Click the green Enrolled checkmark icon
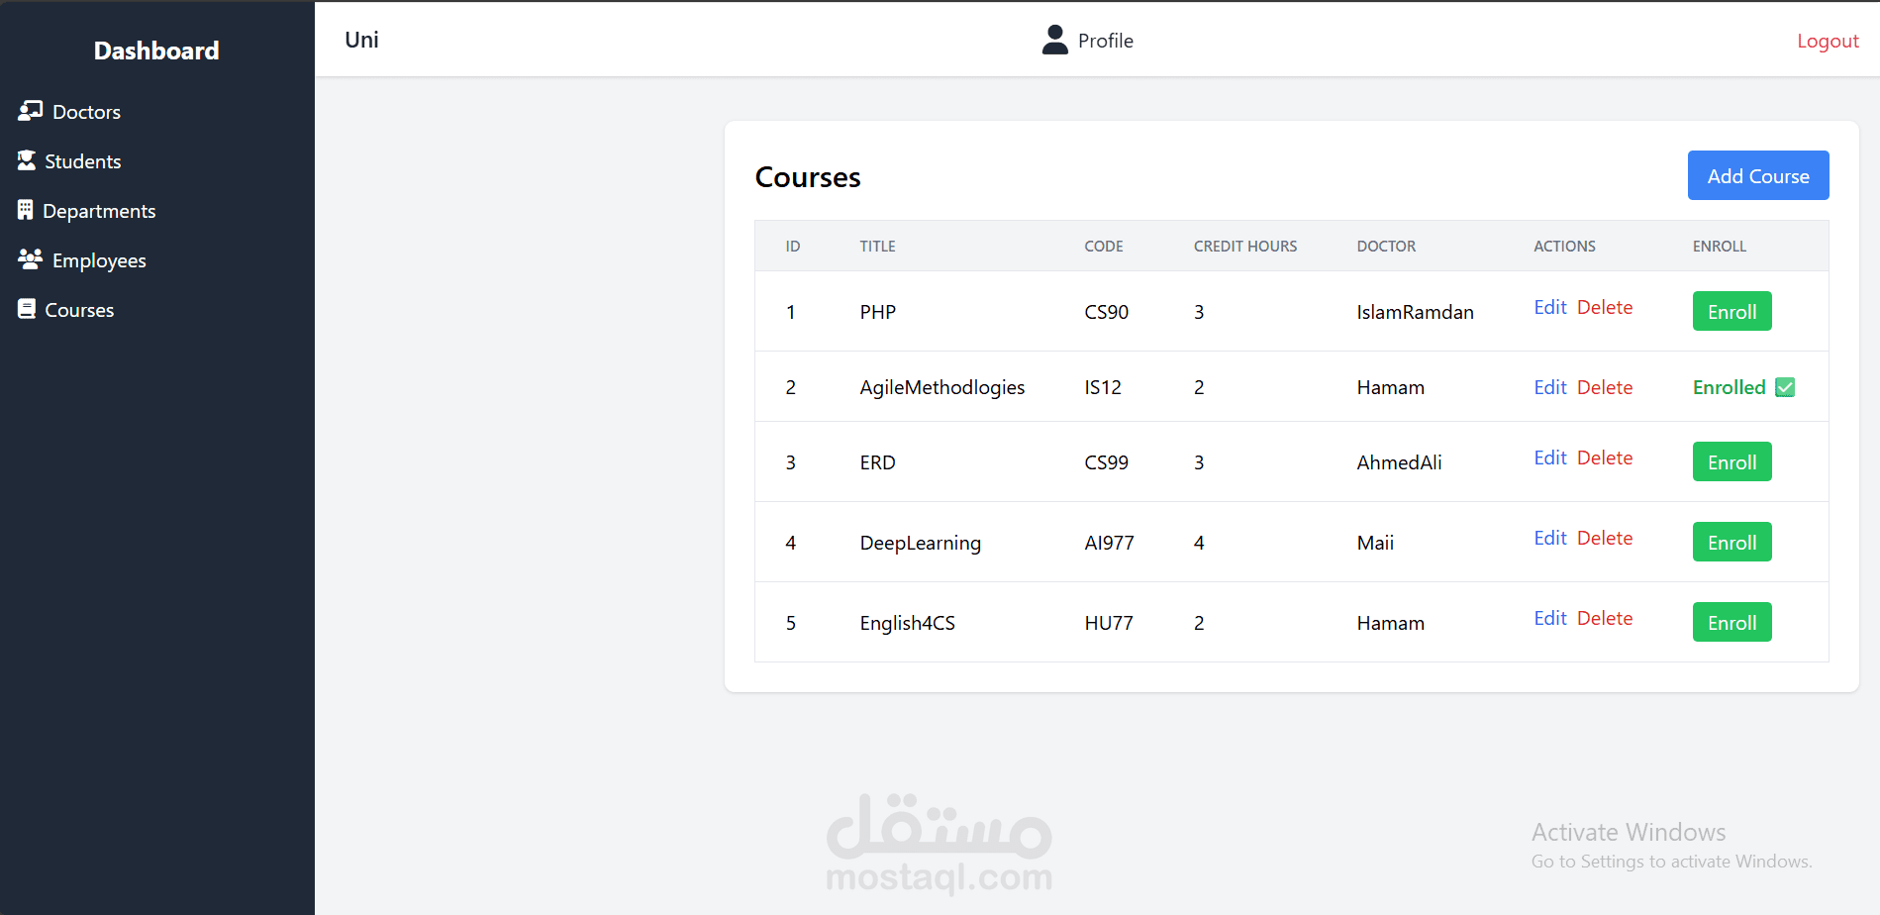 coord(1785,387)
